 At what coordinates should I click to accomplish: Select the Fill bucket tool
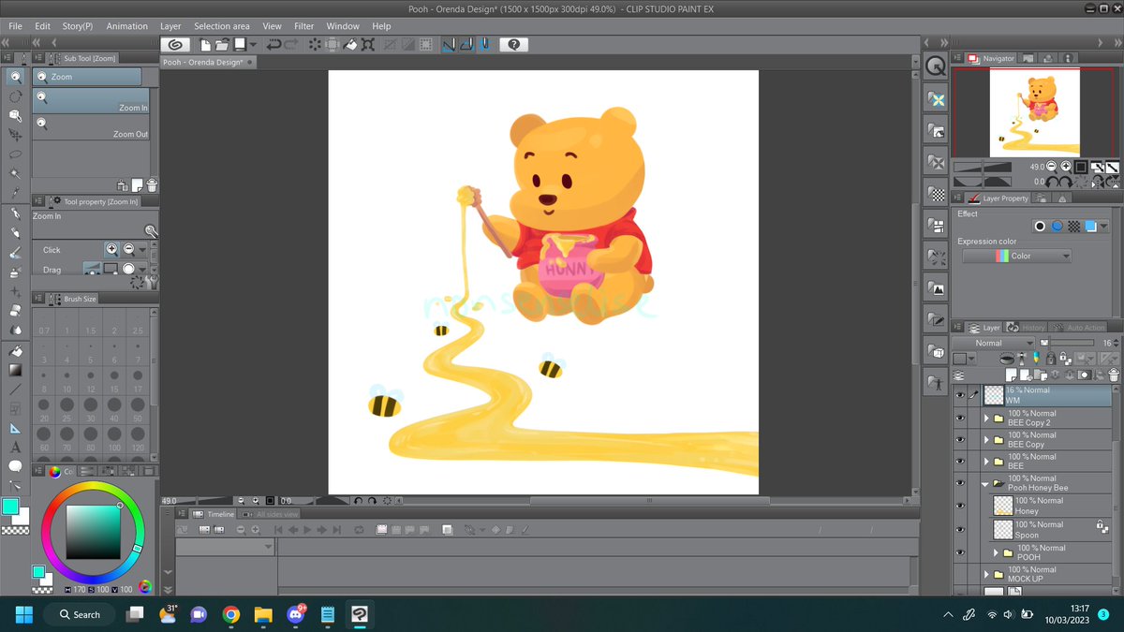tap(16, 350)
